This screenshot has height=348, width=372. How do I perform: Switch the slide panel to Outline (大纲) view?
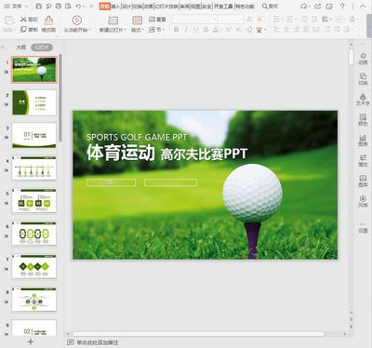point(21,47)
